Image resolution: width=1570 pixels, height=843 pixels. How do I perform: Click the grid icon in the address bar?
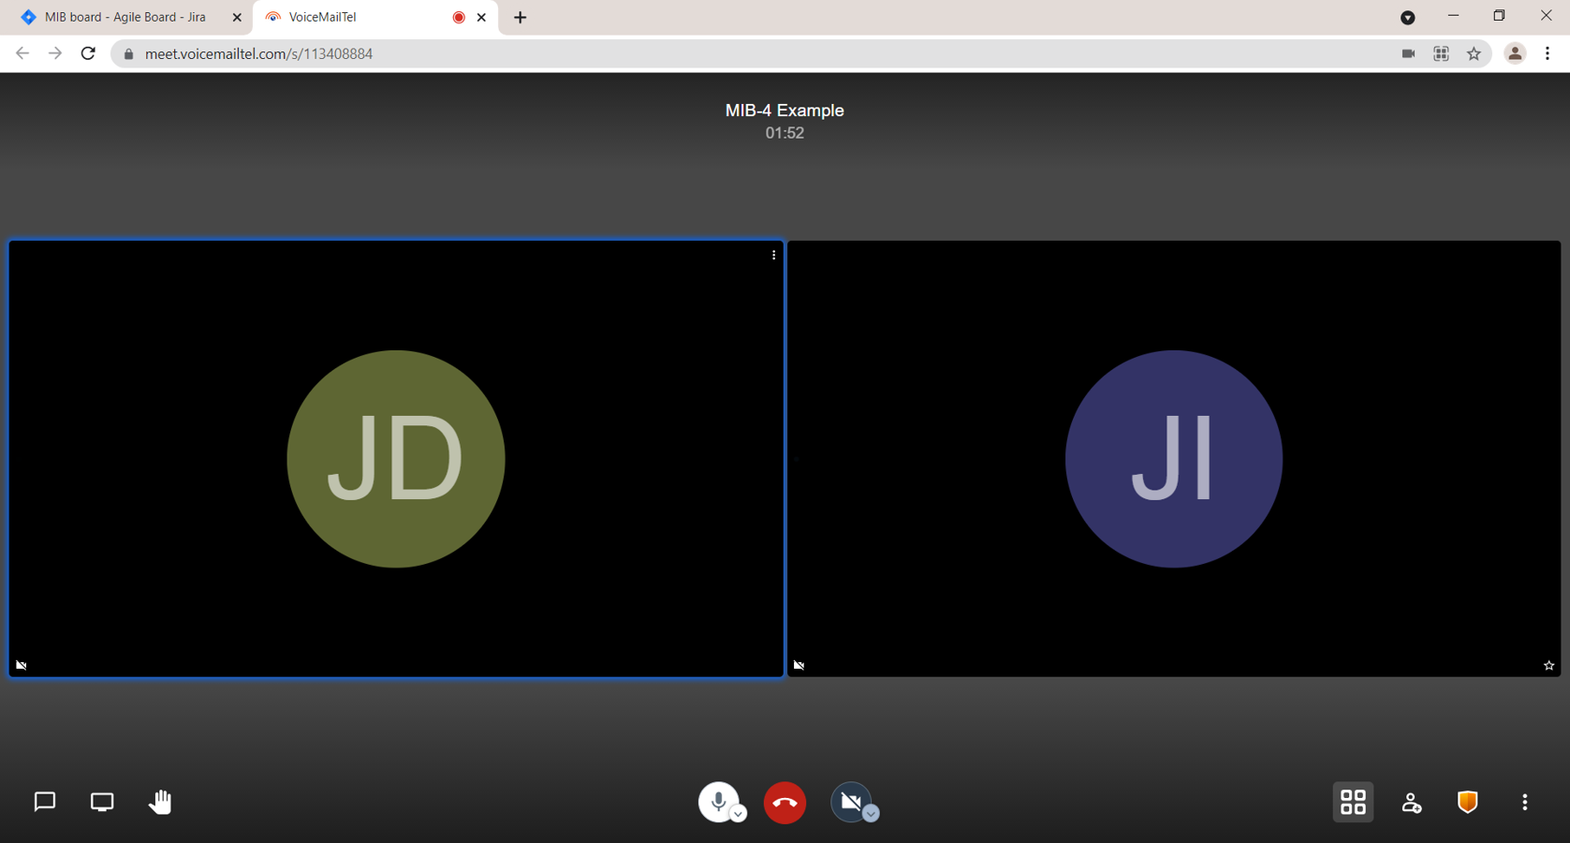[1441, 54]
